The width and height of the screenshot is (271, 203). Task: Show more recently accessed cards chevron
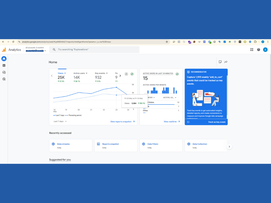pos(229,147)
